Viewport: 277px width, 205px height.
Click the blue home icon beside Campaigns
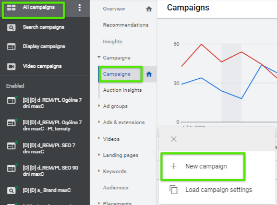149,74
